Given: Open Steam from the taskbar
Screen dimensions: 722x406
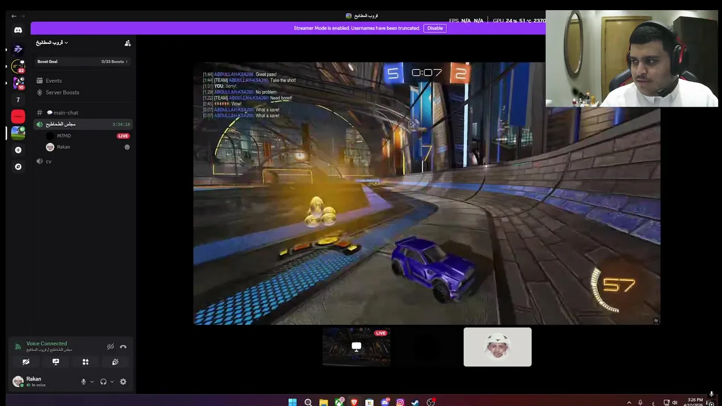Looking at the screenshot, I should click(x=415, y=402).
